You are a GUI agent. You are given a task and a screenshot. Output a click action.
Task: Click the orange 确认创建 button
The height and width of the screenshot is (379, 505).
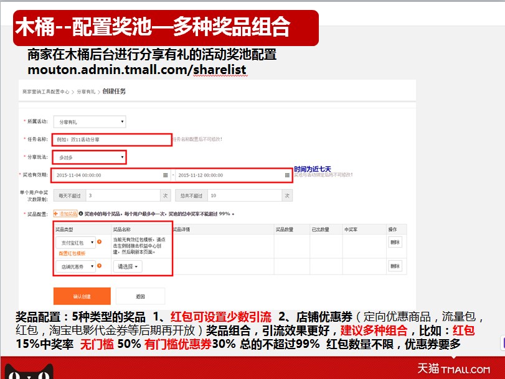pyautogui.click(x=82, y=296)
